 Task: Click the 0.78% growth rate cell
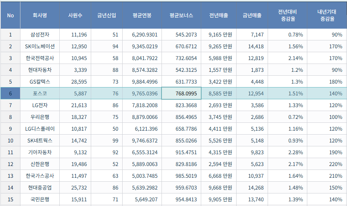(x=288, y=35)
